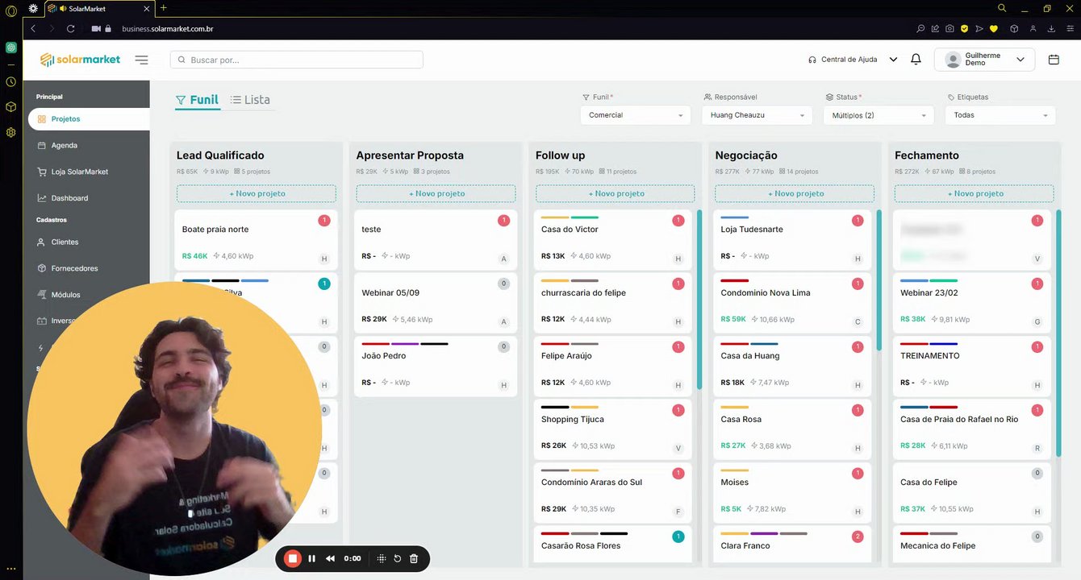Click the Módulos icon in the sidebar
The image size is (1081, 580).
(42, 295)
